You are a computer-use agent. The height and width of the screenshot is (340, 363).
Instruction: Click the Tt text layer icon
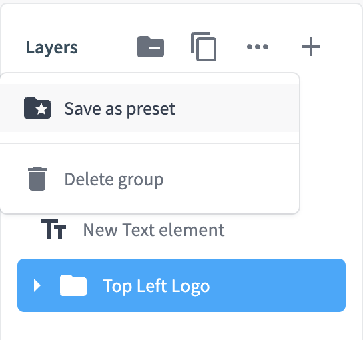tap(53, 229)
